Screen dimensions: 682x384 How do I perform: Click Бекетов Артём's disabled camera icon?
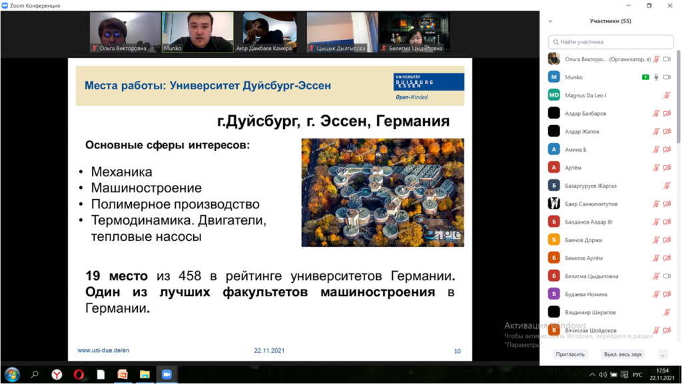667,258
